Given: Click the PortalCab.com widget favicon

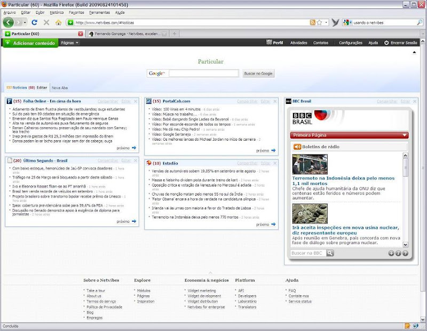Looking at the screenshot, I should tap(149, 101).
